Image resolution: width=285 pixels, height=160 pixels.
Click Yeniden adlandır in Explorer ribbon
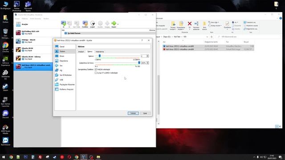(x=196, y=26)
